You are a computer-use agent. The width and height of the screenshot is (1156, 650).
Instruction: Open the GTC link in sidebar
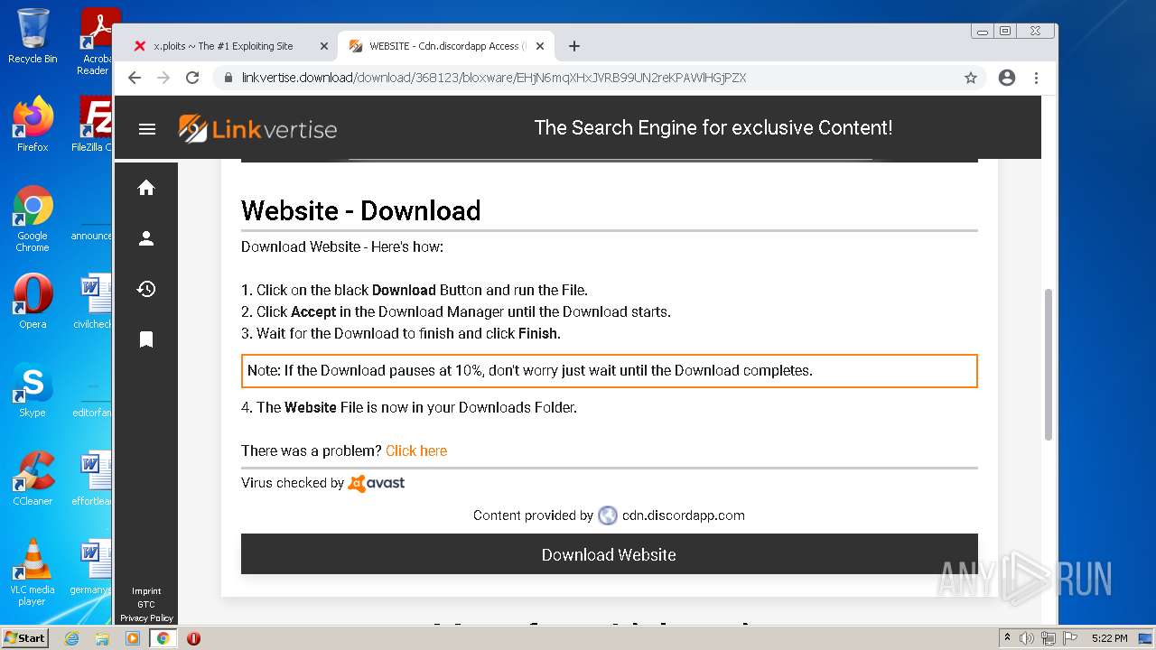146,605
